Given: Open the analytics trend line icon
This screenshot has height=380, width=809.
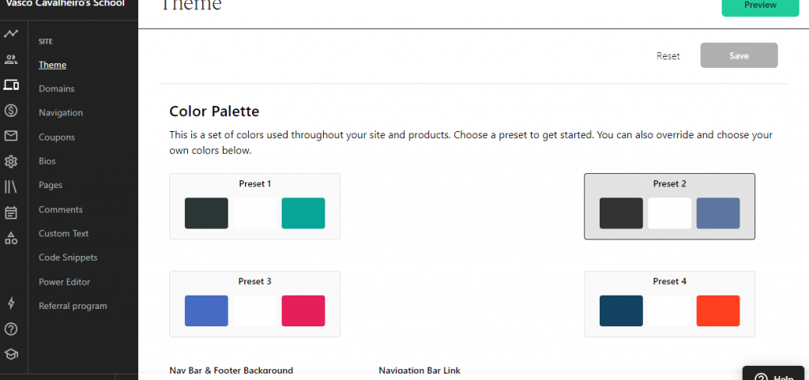Looking at the screenshot, I should click(x=11, y=33).
